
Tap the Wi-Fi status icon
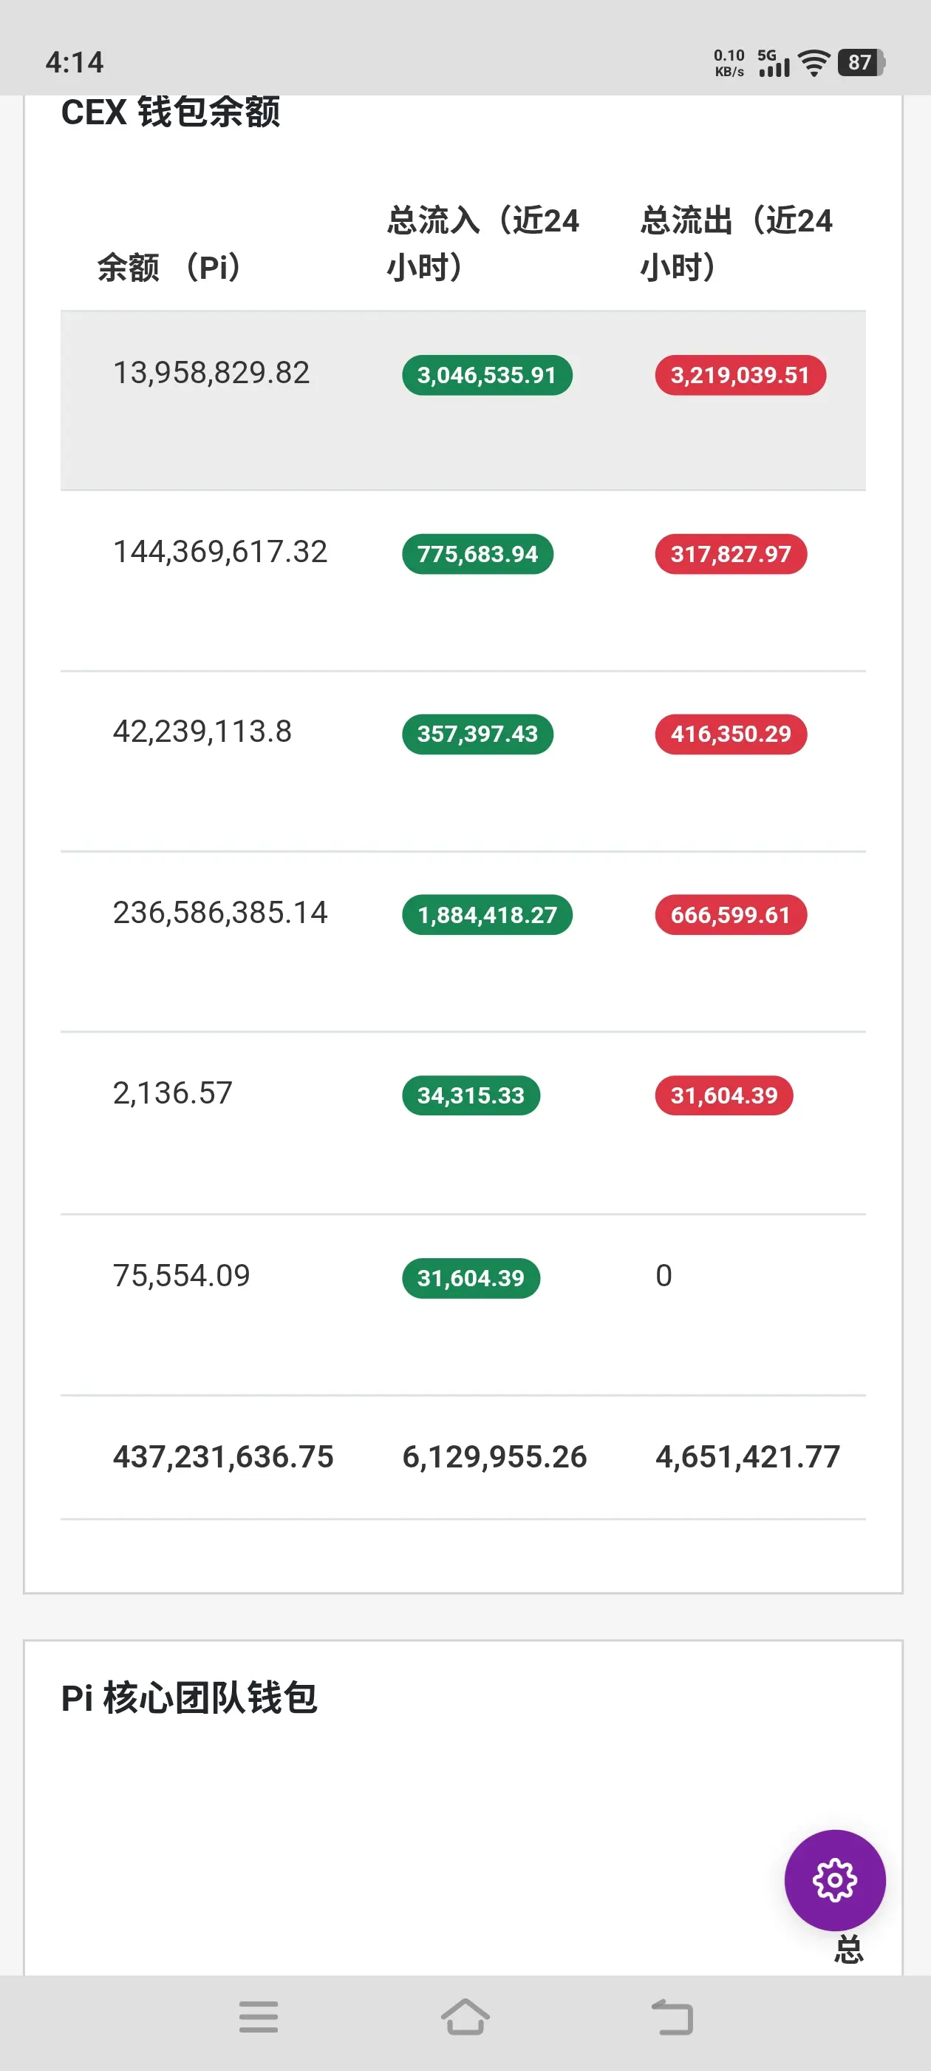pos(814,63)
